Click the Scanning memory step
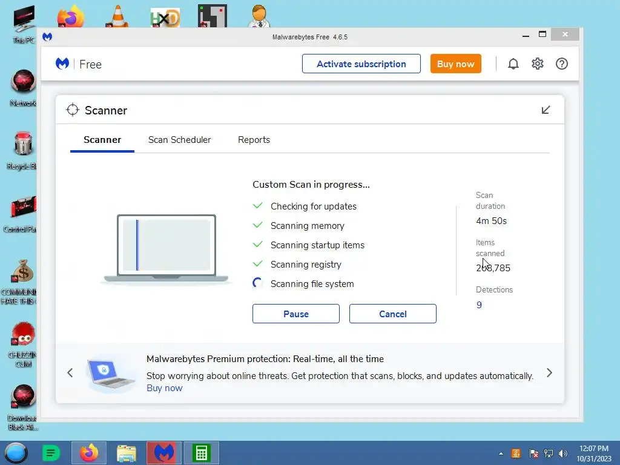 (x=307, y=226)
